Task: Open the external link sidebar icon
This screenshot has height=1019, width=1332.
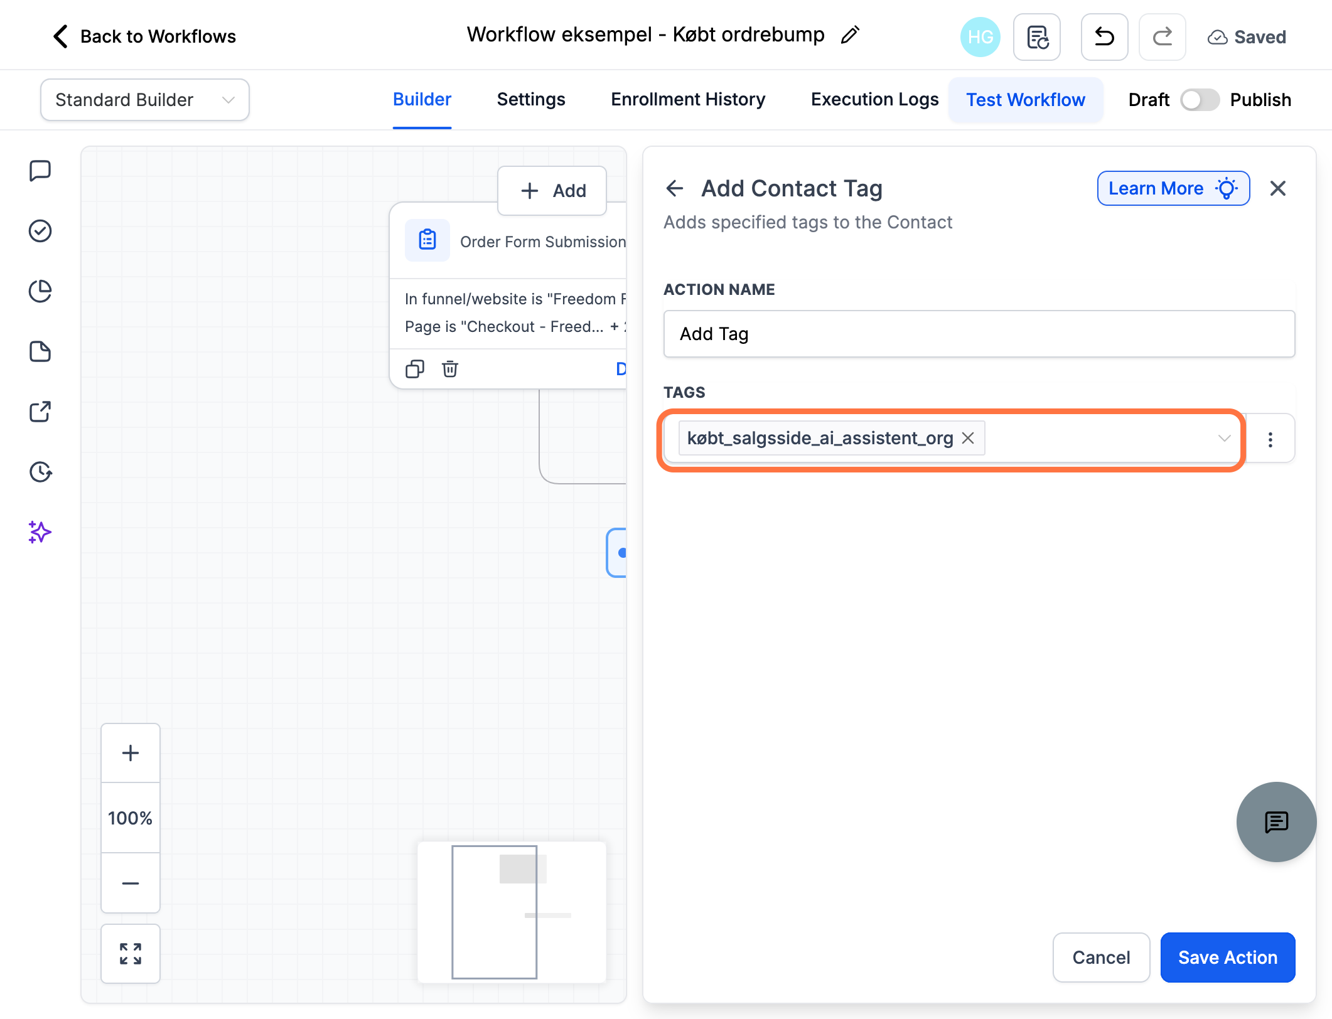Action: coord(40,412)
